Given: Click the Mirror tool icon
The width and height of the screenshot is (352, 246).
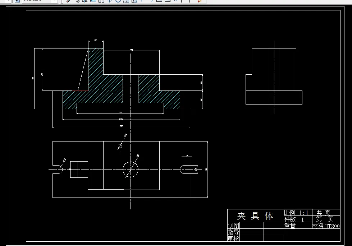Looking at the screenshot, I should [84, 1].
